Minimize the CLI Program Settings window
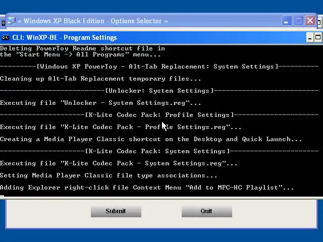 click(310, 38)
